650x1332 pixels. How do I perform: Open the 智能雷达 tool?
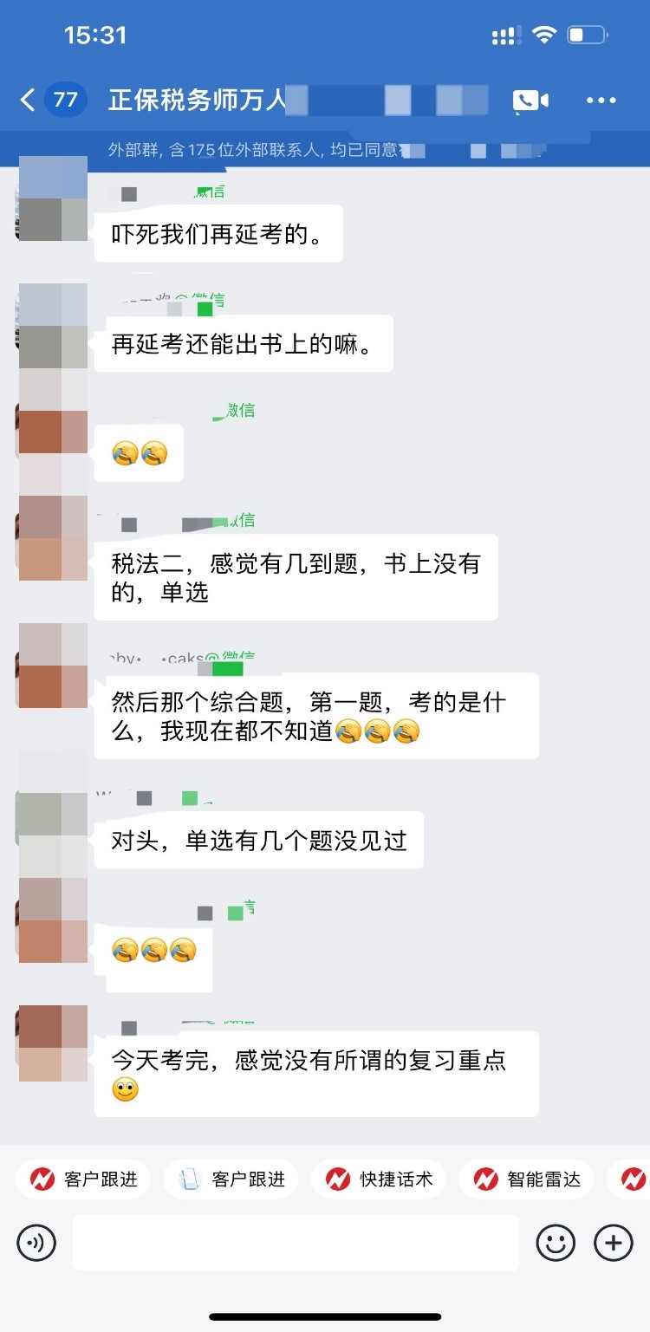click(526, 1179)
